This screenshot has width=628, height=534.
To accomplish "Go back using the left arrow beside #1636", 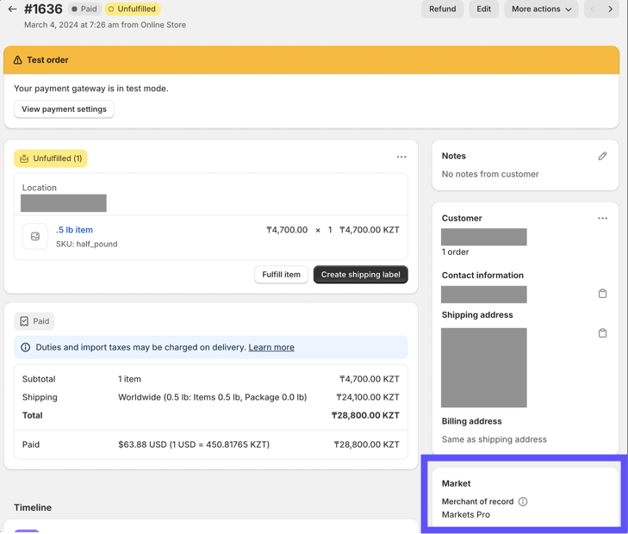I will point(12,9).
